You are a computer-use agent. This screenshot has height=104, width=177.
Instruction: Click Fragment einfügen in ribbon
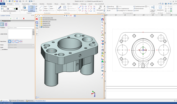click(153, 9)
